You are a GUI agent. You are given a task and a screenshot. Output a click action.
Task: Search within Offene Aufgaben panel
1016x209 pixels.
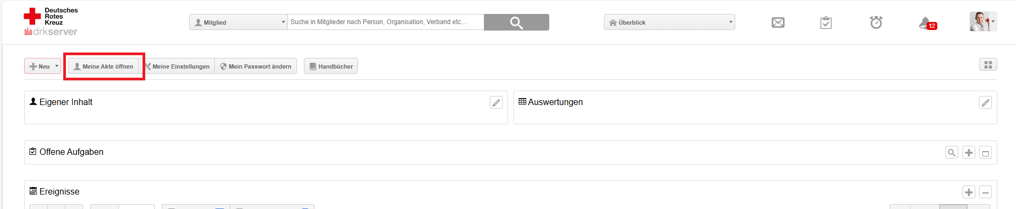click(x=952, y=153)
